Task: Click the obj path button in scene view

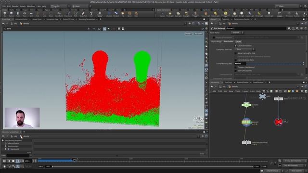Action: pyautogui.click(x=14, y=24)
